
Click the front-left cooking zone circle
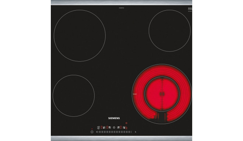[74, 96]
